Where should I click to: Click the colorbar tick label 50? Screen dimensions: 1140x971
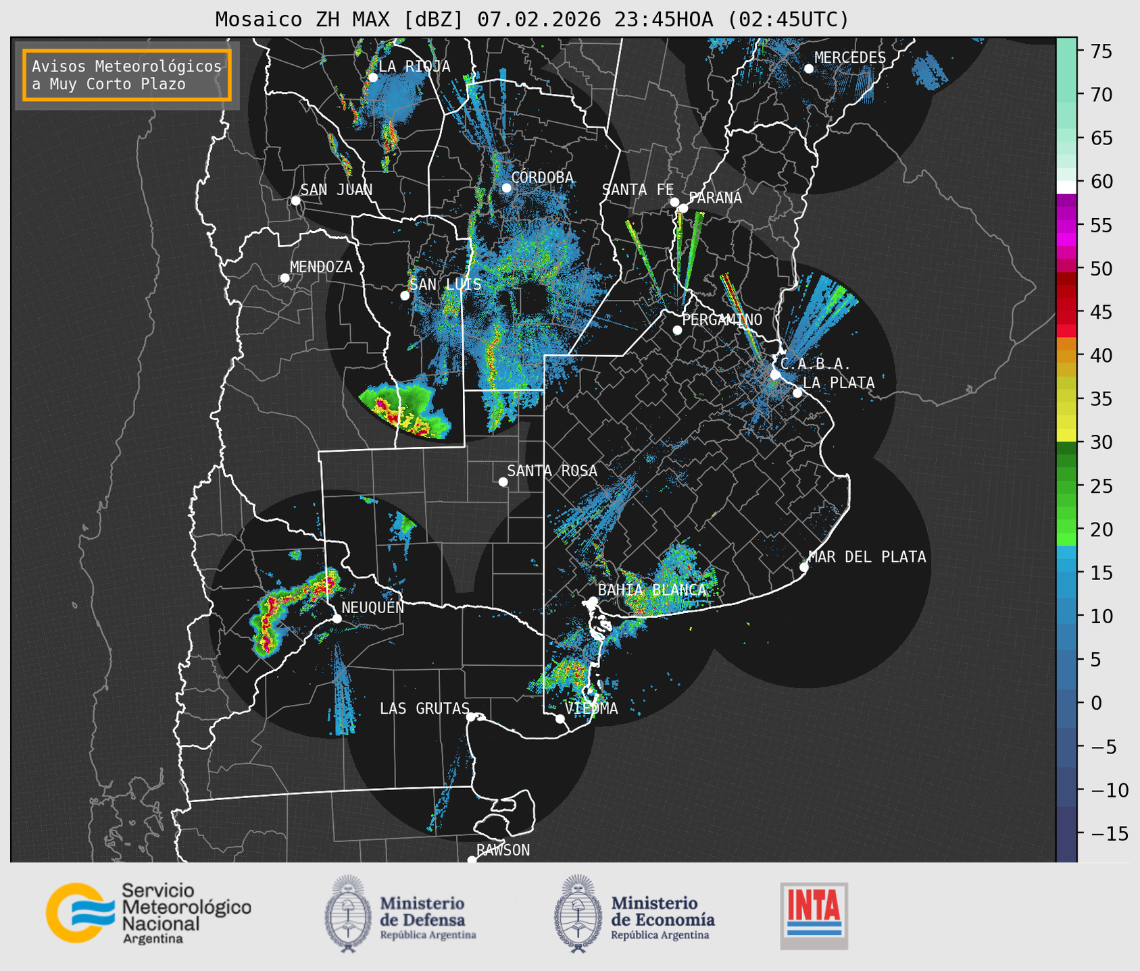(x=1100, y=269)
